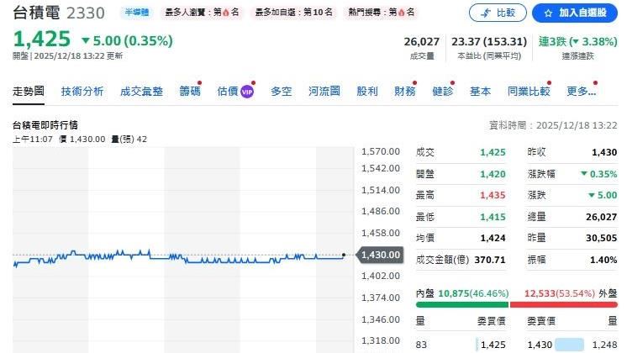This screenshot has width=627, height=353.
Task: Click the large price 1,425
Action: pos(41,40)
